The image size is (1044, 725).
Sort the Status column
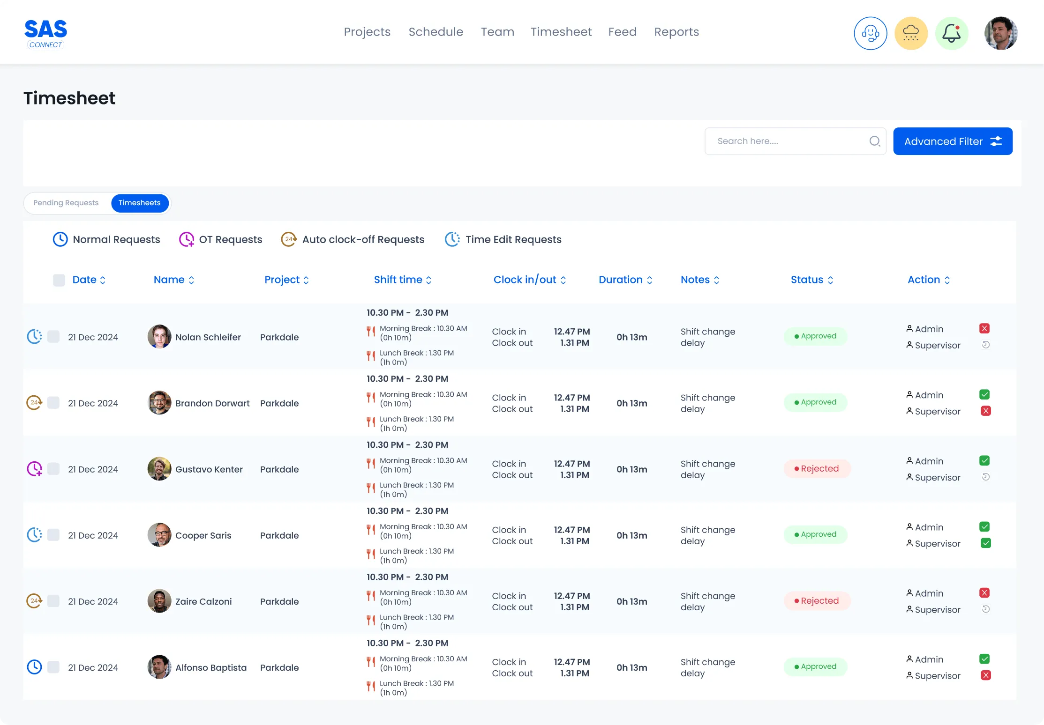[x=832, y=280]
